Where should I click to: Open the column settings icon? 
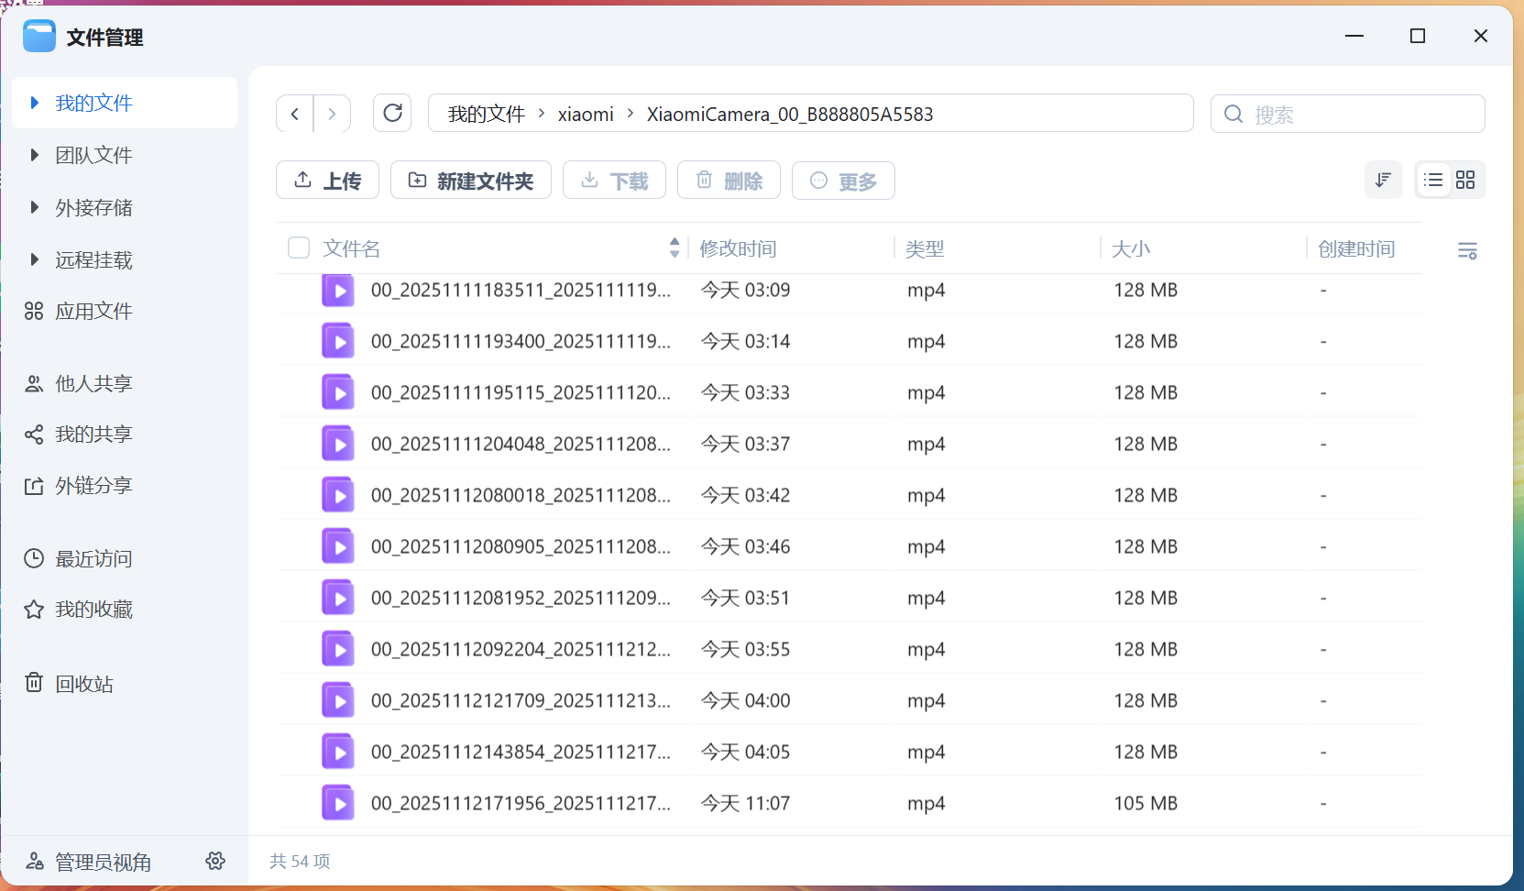point(1467,250)
